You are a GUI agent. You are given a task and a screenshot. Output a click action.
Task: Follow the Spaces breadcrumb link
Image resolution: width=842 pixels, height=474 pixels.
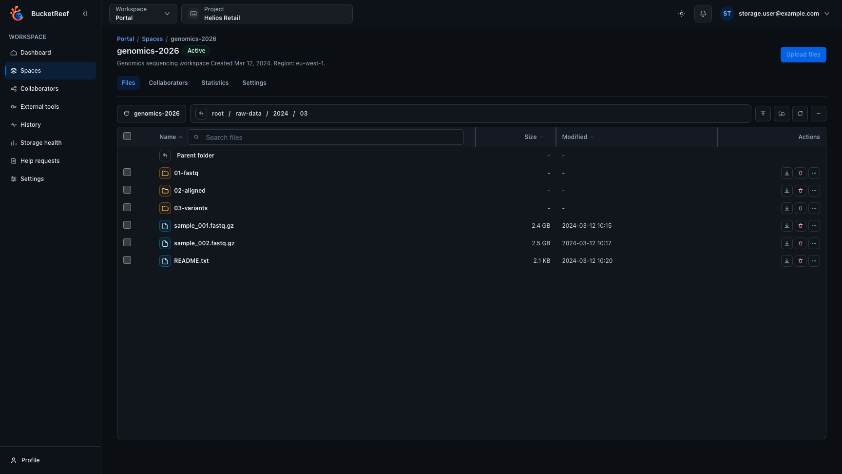pos(152,39)
